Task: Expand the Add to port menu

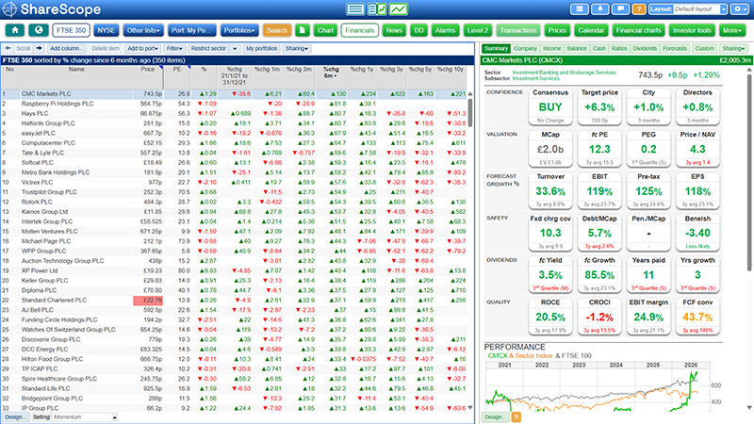Action: click(x=142, y=49)
